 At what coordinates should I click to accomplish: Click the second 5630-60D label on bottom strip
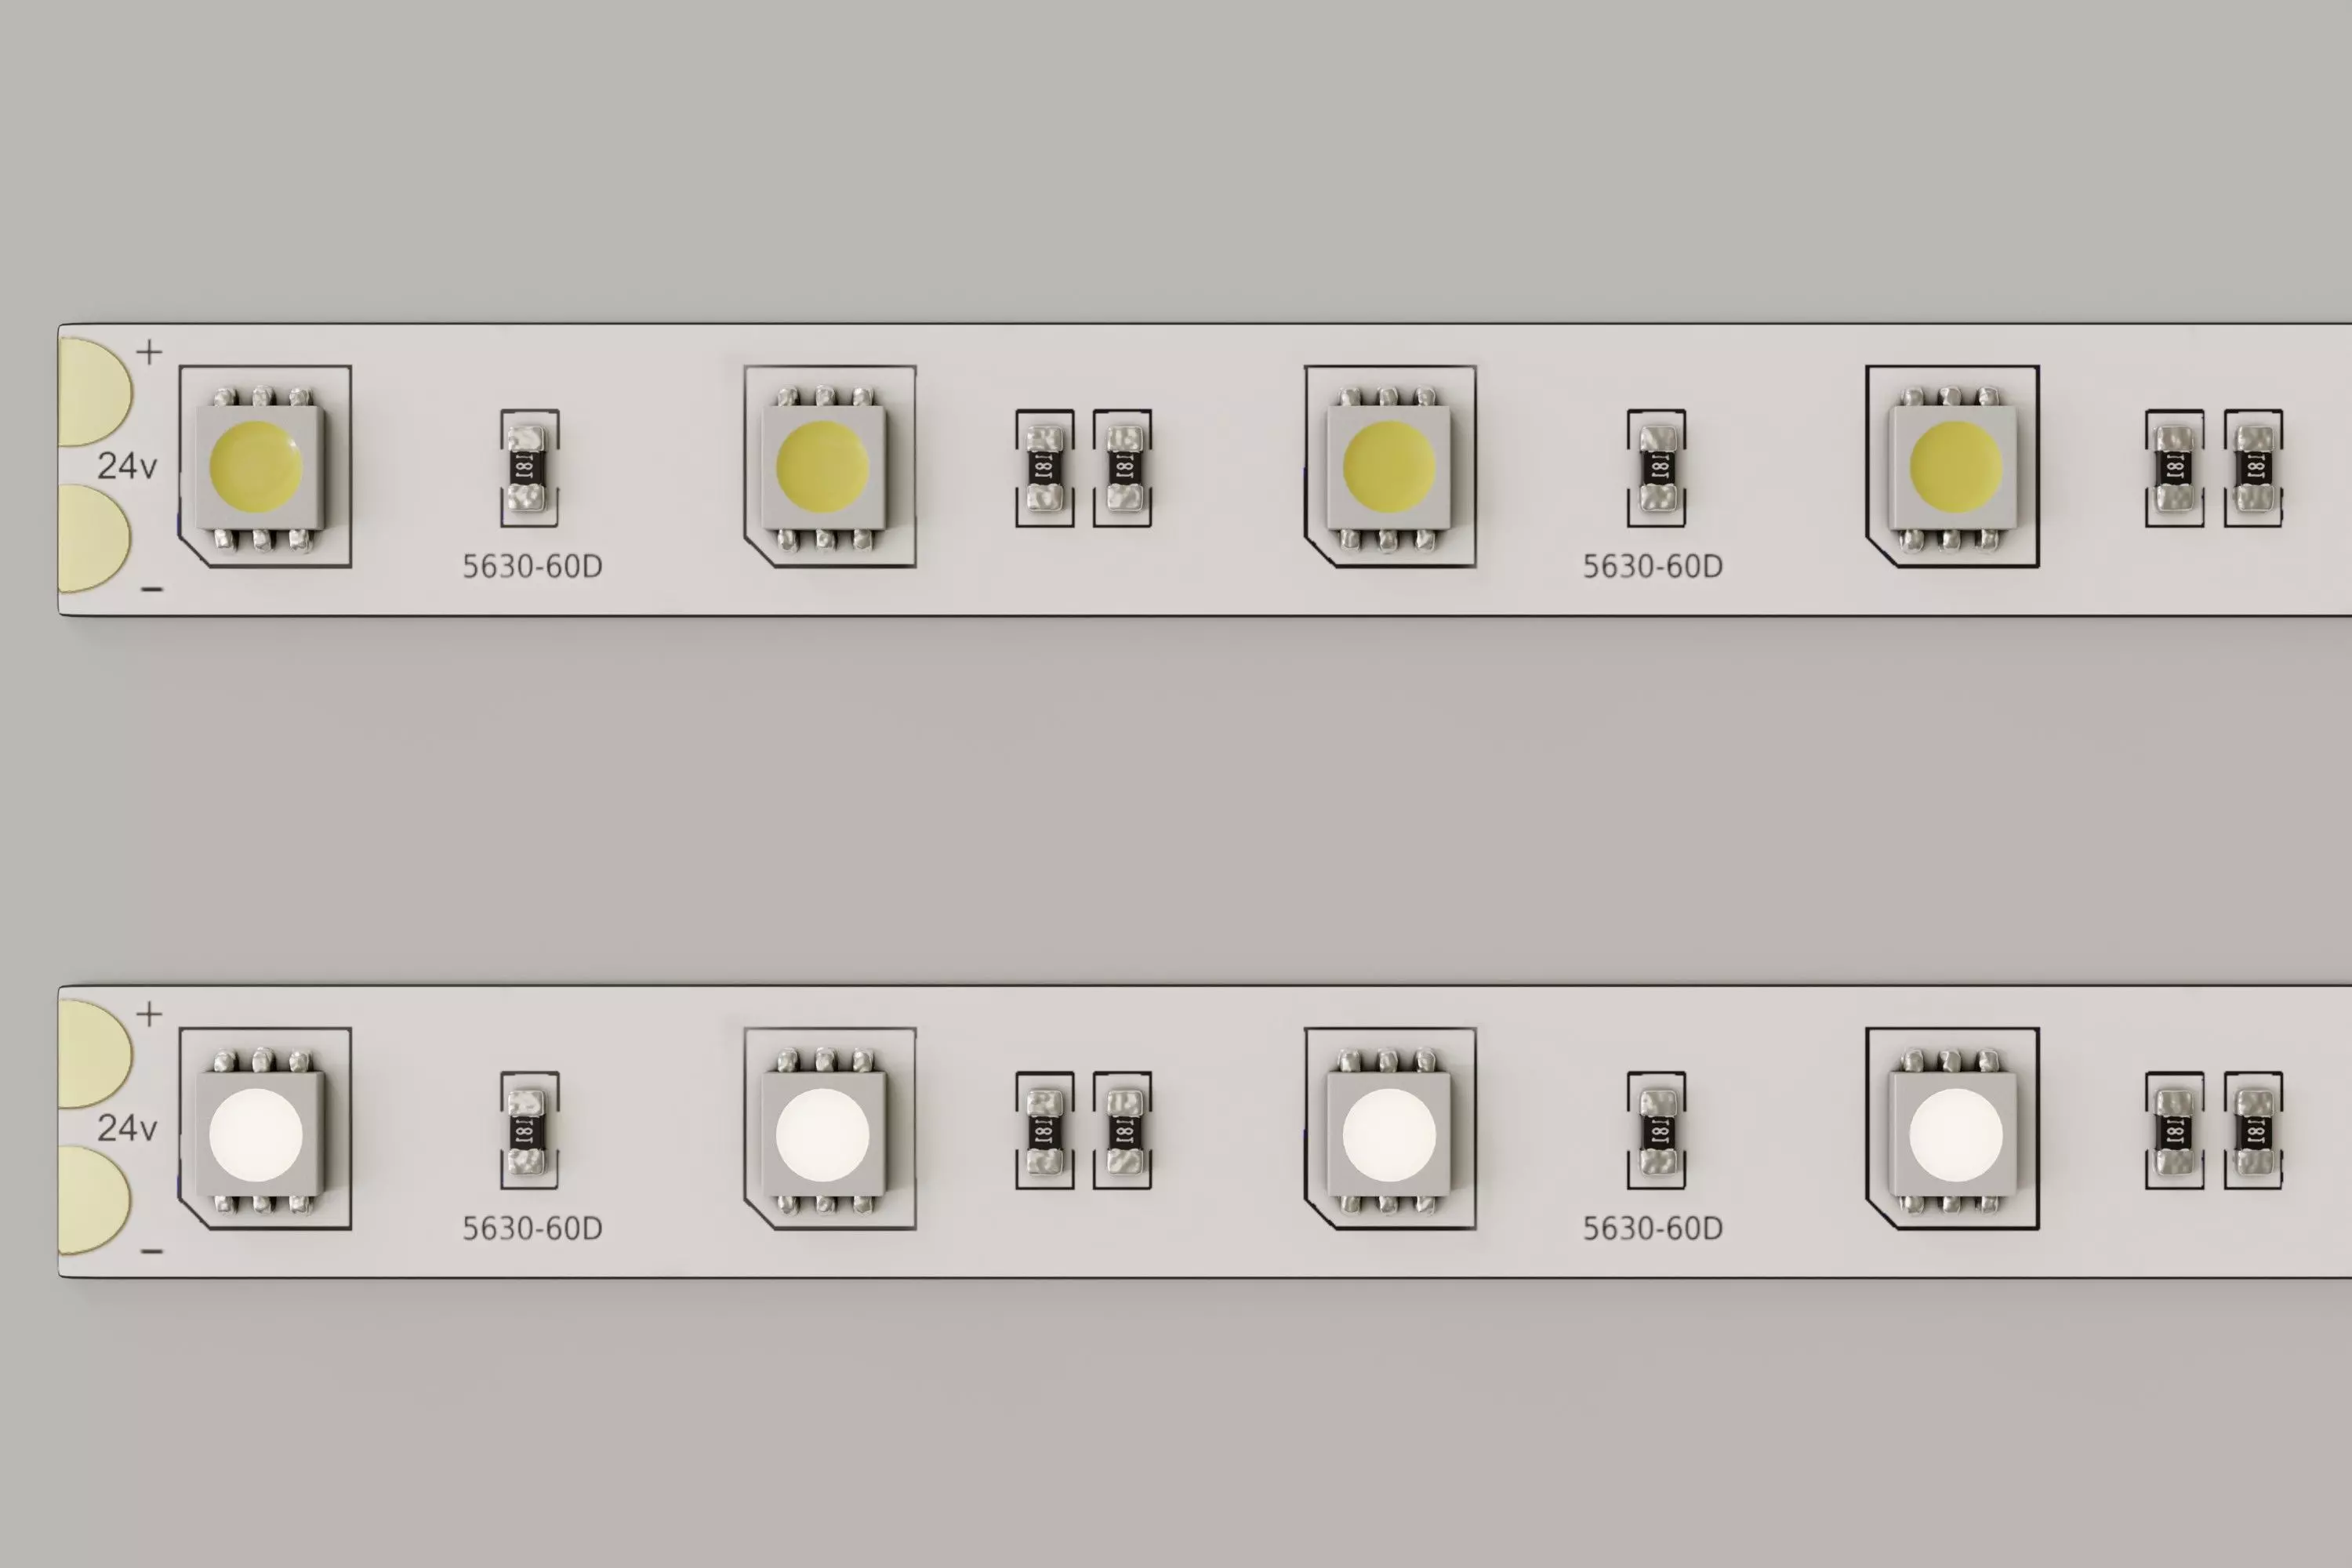click(1653, 1229)
